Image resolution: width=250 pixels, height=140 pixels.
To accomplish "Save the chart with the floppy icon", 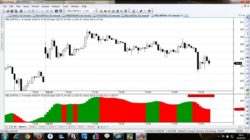I will (x=12, y=11).
